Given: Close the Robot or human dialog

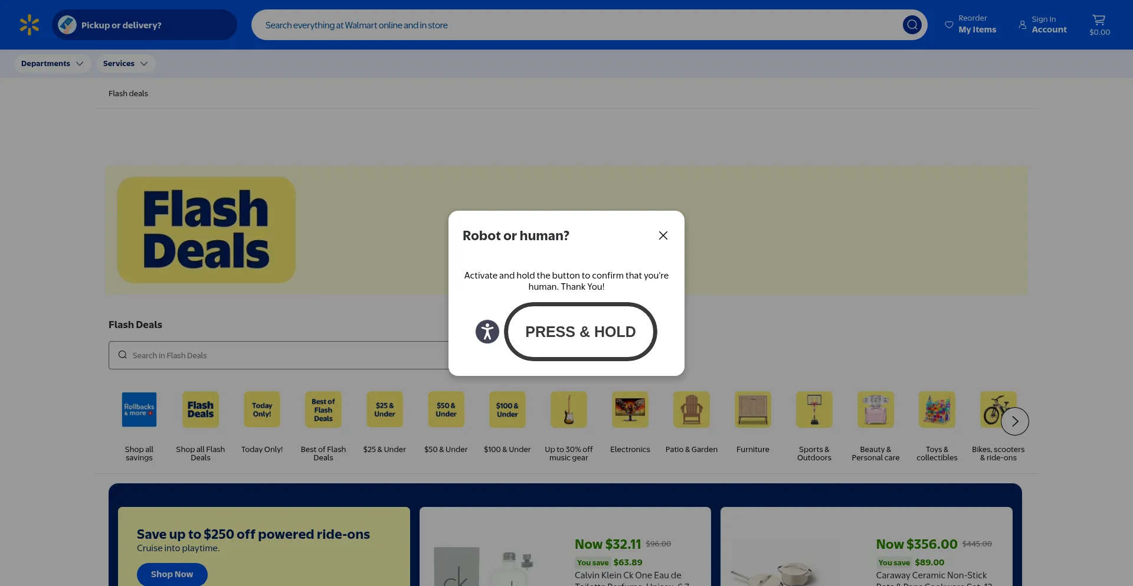Looking at the screenshot, I should [663, 235].
